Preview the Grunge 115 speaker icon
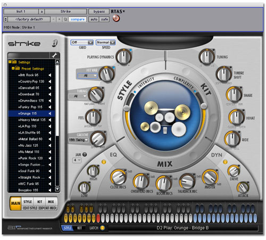This screenshot has height=240, width=266. coord(50,113)
